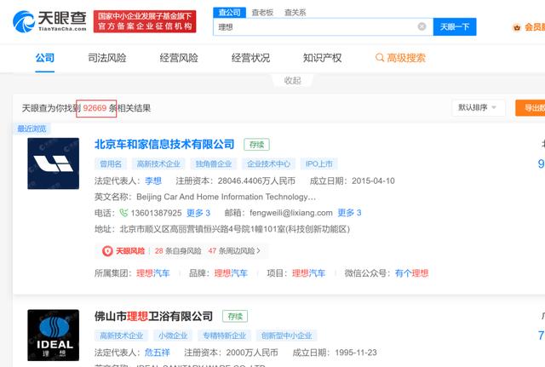Viewport: 545px width, 367px height.
Task: Collapse the filter panel via 收起
Action: coord(292,80)
